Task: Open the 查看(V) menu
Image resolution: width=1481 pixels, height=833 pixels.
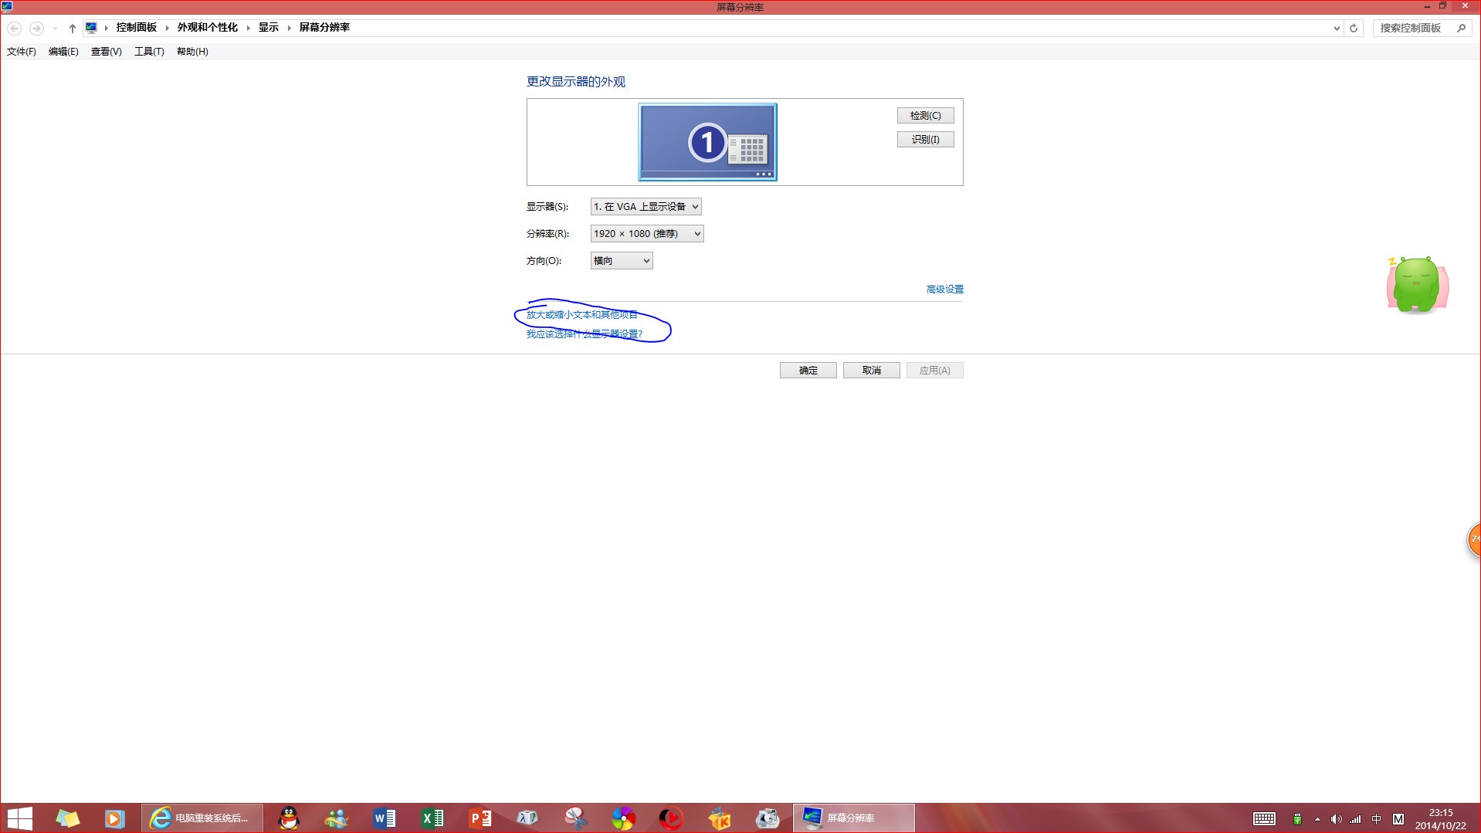Action: click(x=107, y=52)
